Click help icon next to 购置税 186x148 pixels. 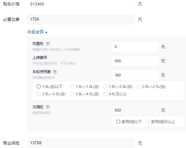(48, 44)
